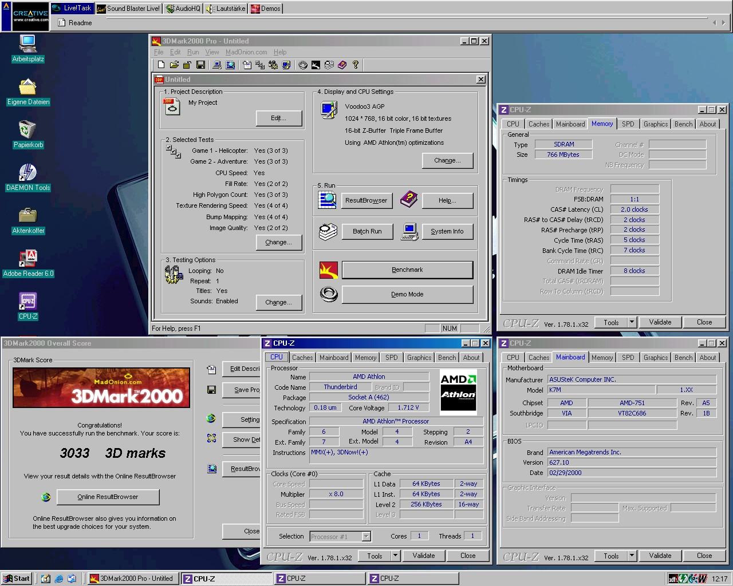
Task: Click the Display and CPU Settings toolbar icon
Action: [286, 65]
